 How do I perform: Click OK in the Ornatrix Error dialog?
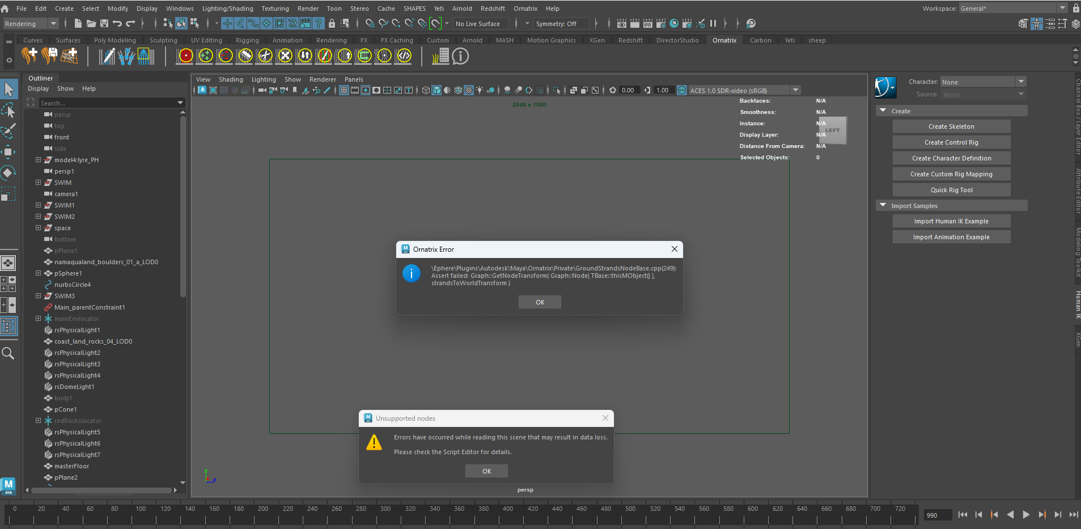point(540,302)
